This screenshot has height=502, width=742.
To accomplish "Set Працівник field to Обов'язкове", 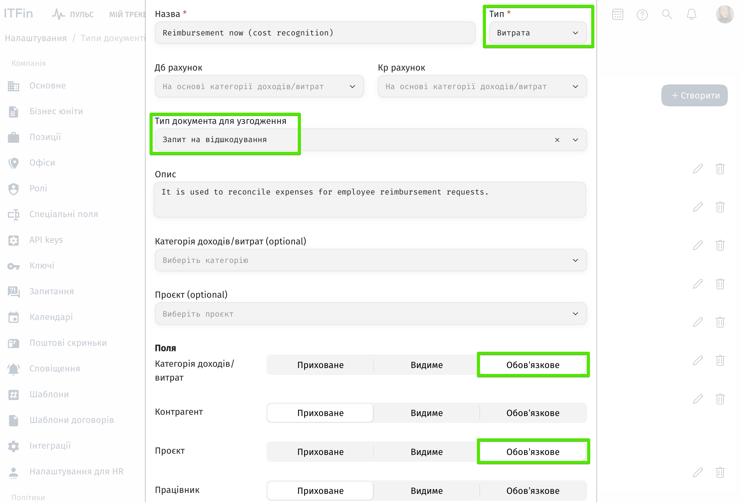I will tap(532, 490).
